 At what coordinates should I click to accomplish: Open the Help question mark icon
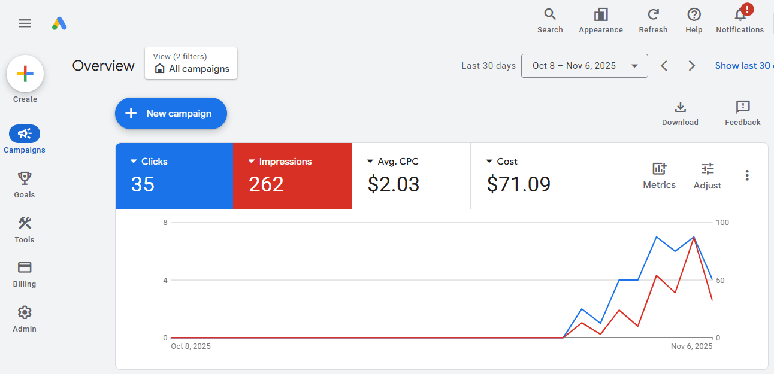point(694,15)
